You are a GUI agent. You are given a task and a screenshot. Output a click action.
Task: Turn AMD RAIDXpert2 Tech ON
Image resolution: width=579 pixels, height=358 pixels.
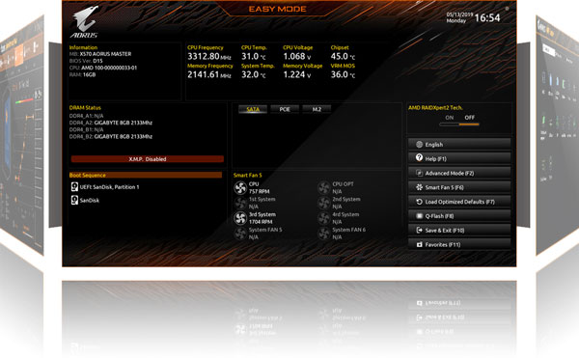click(449, 118)
